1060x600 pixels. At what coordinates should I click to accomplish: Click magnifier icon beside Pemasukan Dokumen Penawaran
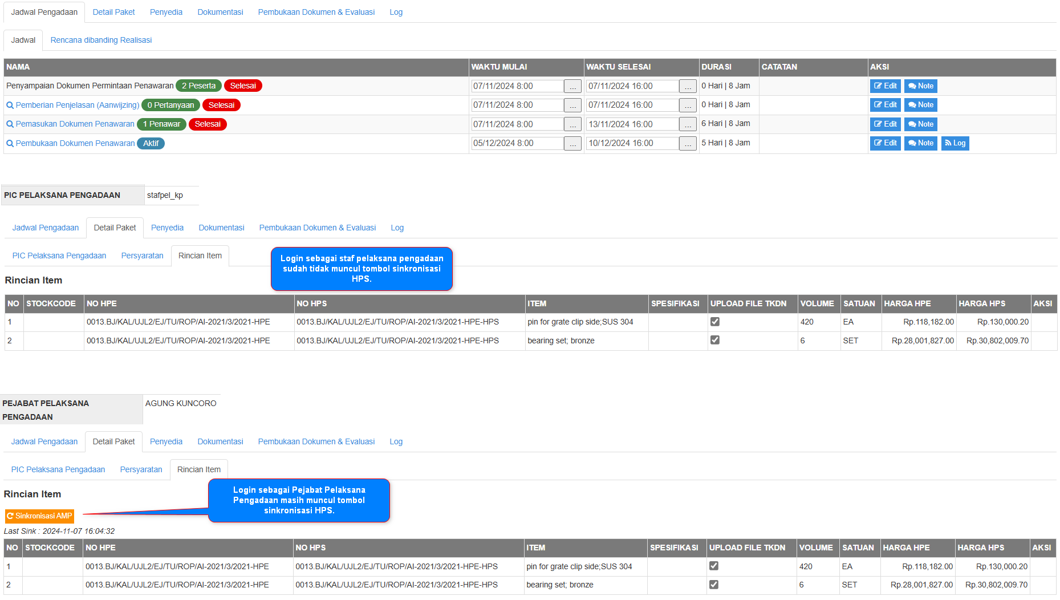click(10, 124)
